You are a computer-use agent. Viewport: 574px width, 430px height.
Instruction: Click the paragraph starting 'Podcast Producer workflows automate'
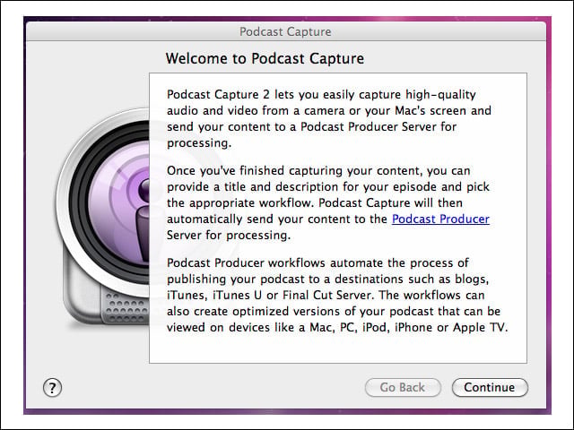coord(337,295)
